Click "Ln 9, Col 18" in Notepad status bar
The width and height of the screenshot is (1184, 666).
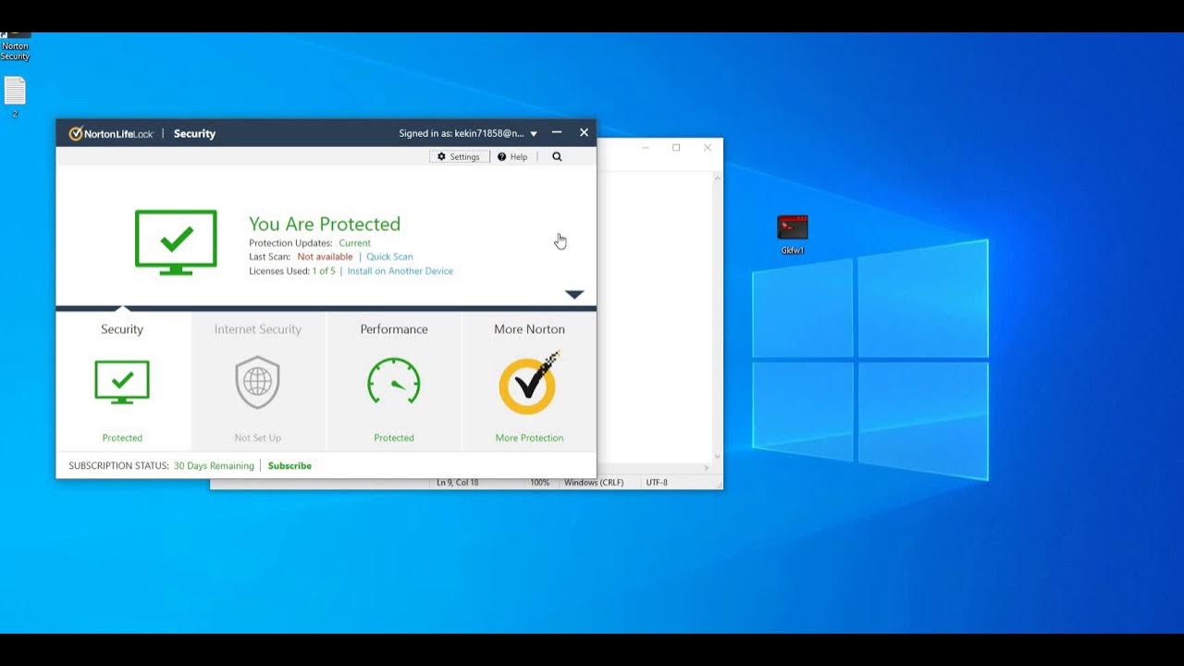458,483
